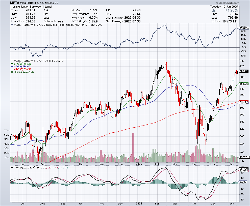Screen dimensions: 250x206
Task: Click the 594.45 MA tag on the right axis
Action: (x=244, y=103)
